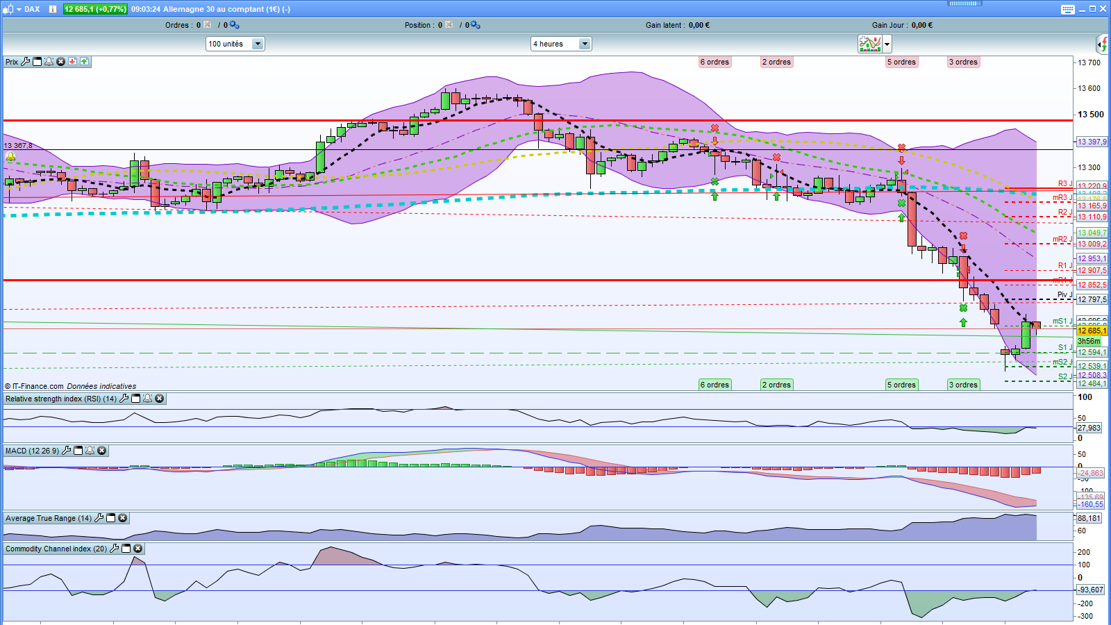The width and height of the screenshot is (1111, 625).
Task: Open MACD indicator settings wrench
Action: tap(67, 451)
